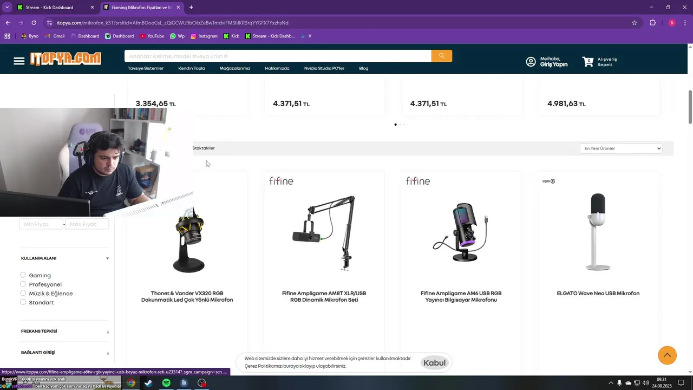Click the Fifine AM8T boom arm microphone image
This screenshot has height=390, width=693.
pos(324,233)
